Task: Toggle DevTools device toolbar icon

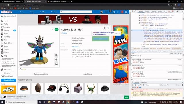Action: click(135, 11)
